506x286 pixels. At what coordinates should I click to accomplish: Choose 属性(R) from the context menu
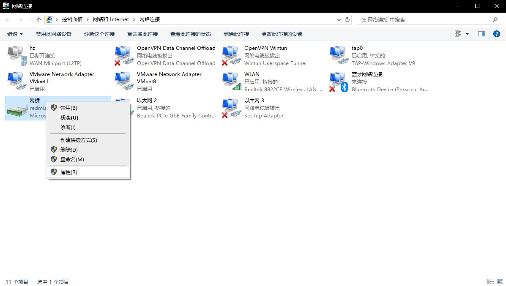pyautogui.click(x=69, y=172)
